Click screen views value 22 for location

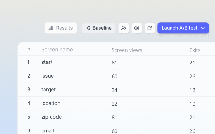pyautogui.click(x=115, y=104)
